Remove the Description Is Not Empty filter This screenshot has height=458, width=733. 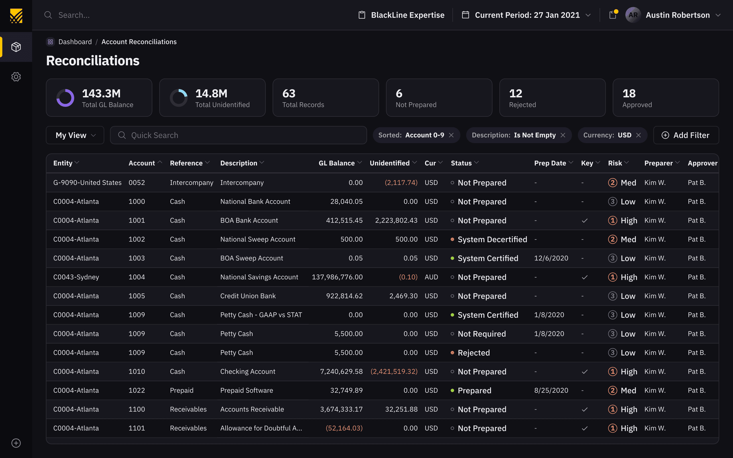point(563,135)
